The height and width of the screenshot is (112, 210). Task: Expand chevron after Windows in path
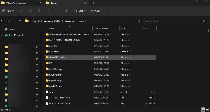point(76,21)
